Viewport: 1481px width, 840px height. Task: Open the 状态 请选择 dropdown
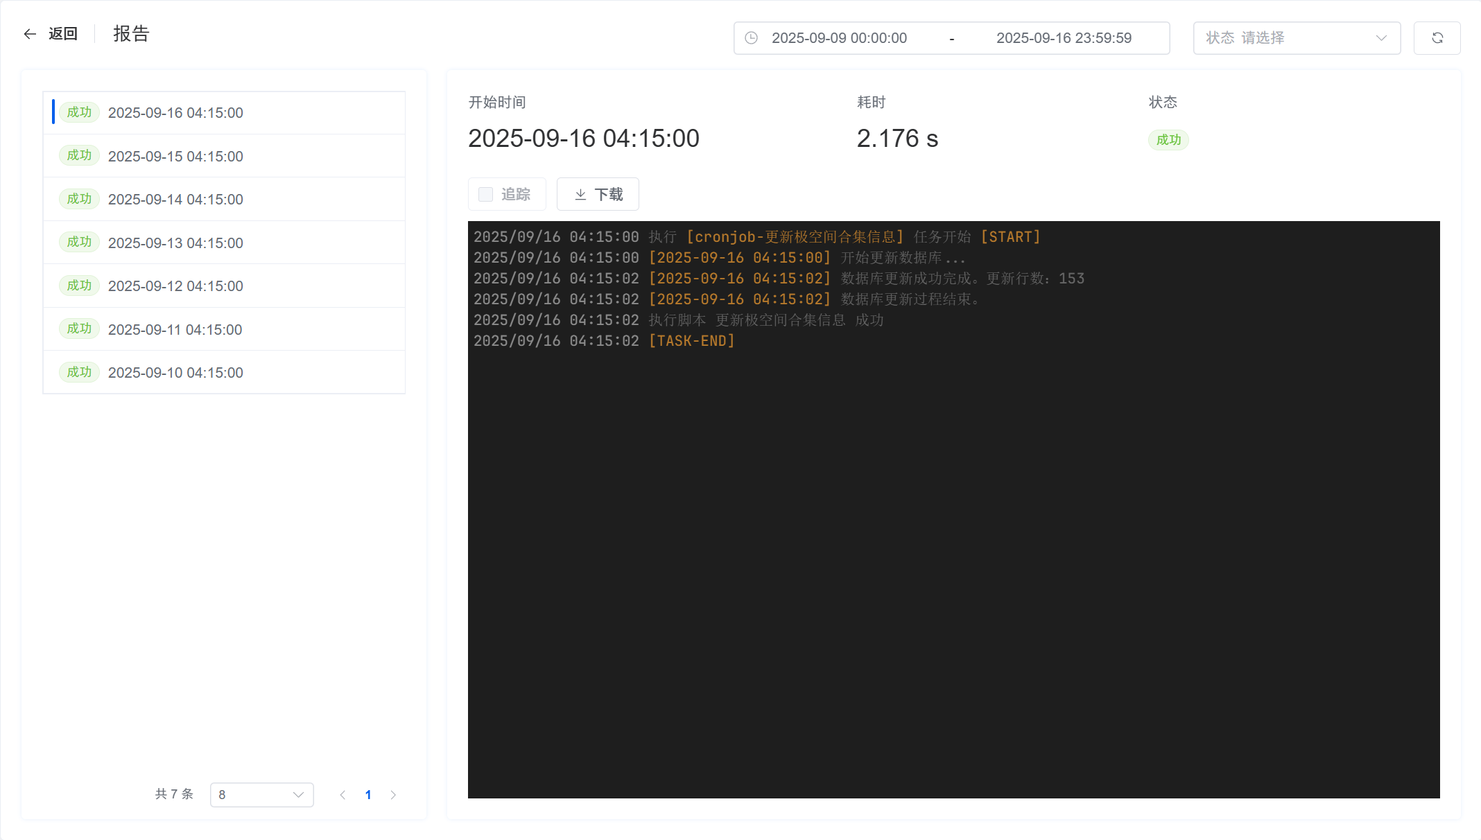pyautogui.click(x=1296, y=38)
